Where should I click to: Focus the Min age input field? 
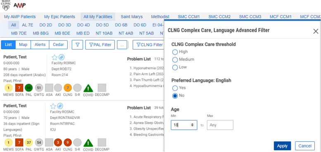(184, 125)
